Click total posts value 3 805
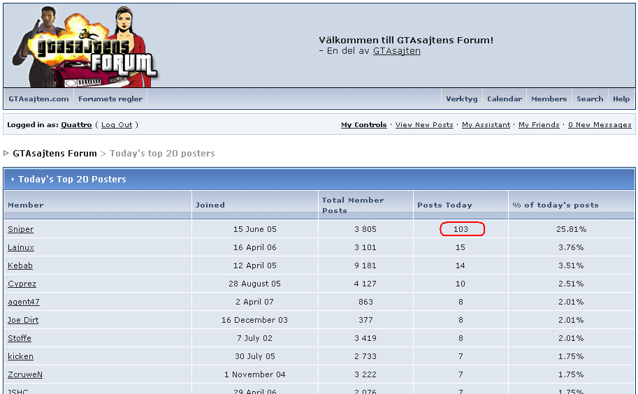The image size is (638, 394). point(365,229)
